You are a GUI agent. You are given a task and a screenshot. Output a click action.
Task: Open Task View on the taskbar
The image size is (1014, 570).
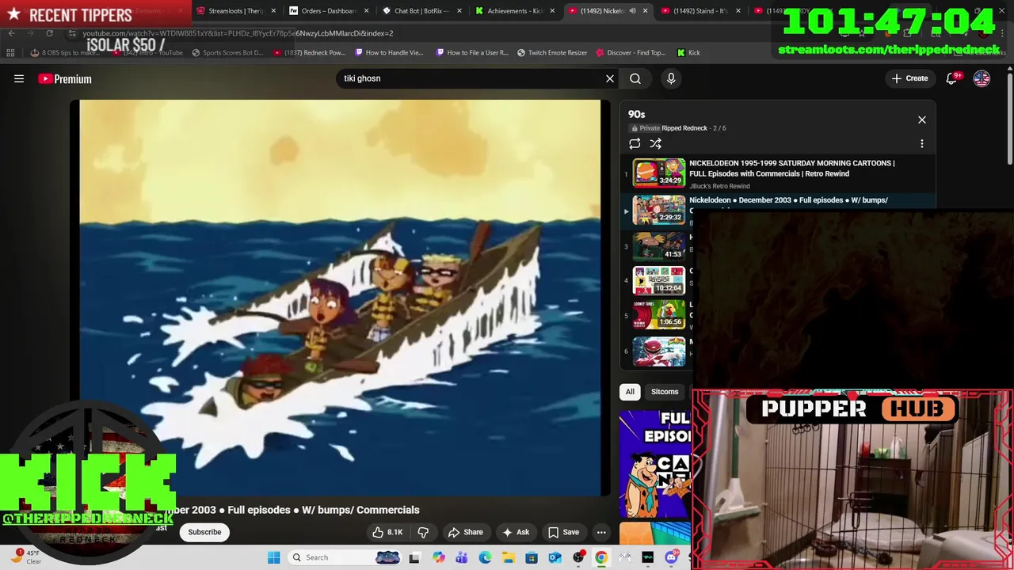tap(414, 557)
